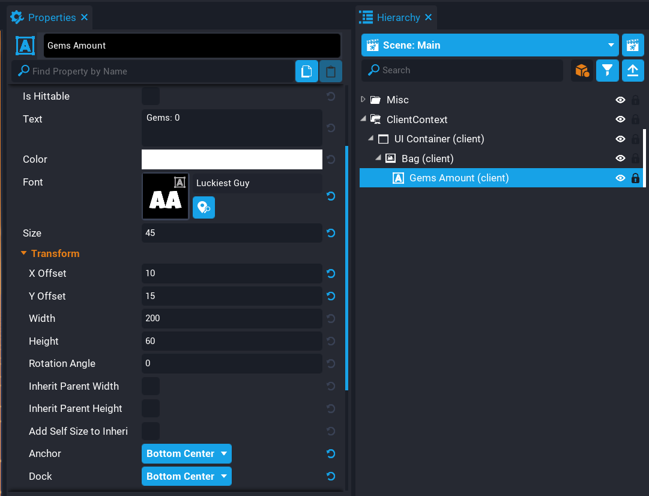This screenshot has width=649, height=496.
Task: Open the Anchor dropdown
Action: point(186,454)
